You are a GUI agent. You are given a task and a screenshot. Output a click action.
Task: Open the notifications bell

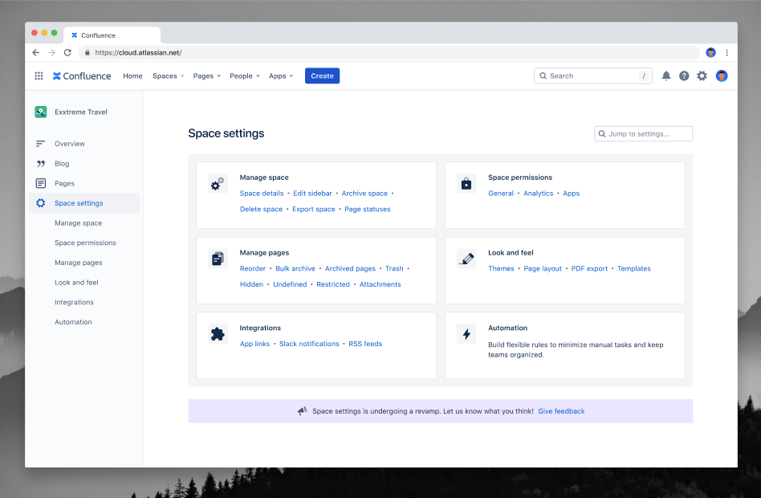pyautogui.click(x=666, y=76)
